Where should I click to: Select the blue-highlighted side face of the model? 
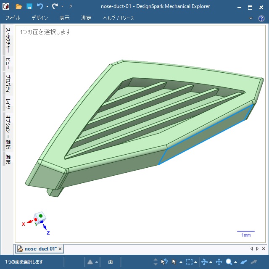coord(206,134)
